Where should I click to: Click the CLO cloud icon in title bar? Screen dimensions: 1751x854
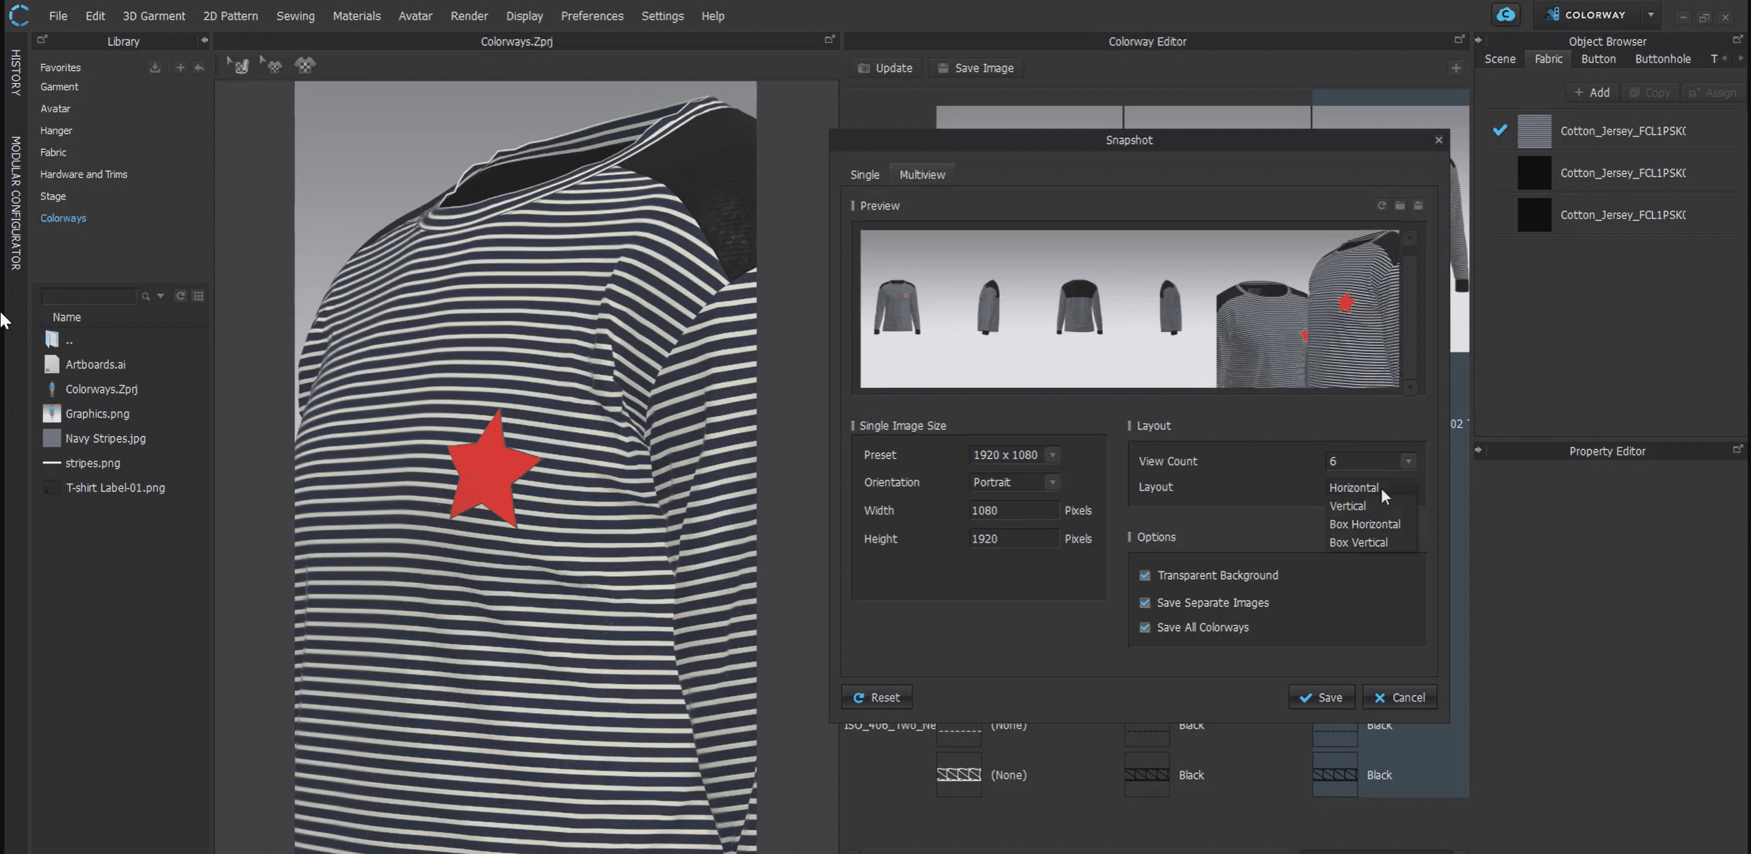[x=1505, y=15]
